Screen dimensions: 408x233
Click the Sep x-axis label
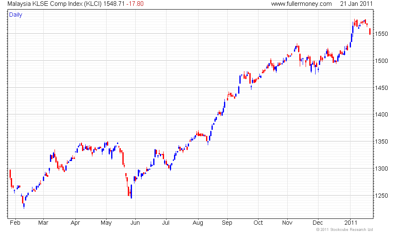[227, 223]
